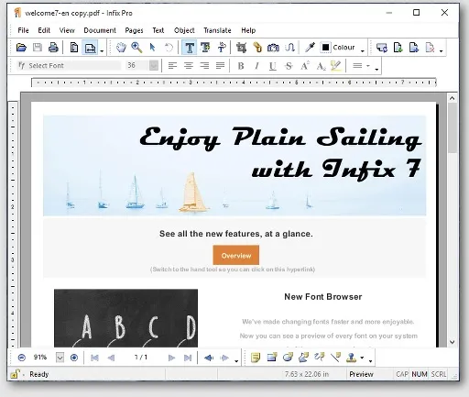This screenshot has height=397, width=469.
Task: Add a sticky note annotation
Action: [256, 358]
